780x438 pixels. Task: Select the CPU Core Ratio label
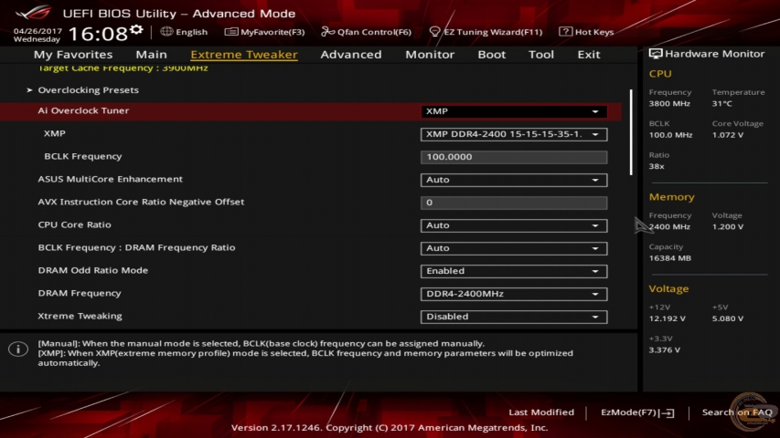[x=74, y=225]
